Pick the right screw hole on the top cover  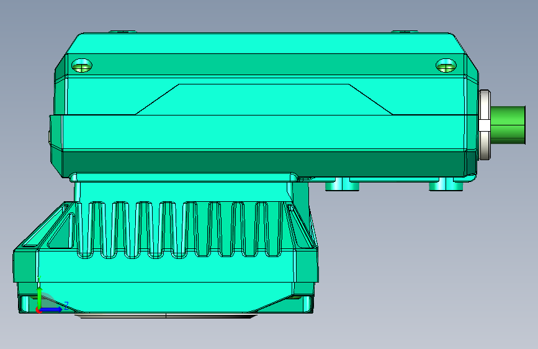tap(446, 65)
